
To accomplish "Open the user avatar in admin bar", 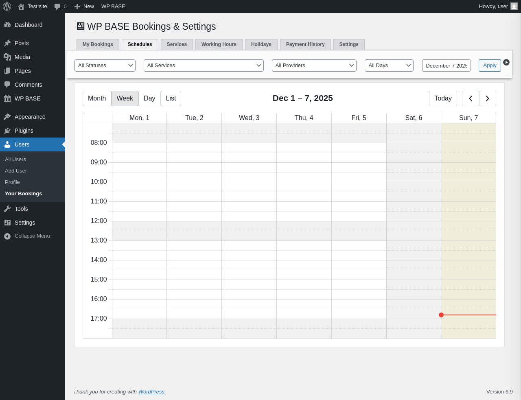I will coord(514,7).
